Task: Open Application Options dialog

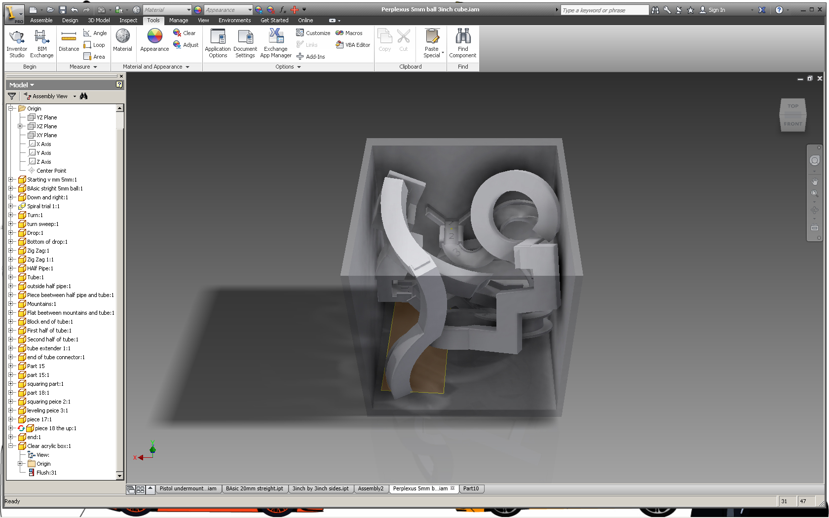Action: (218, 43)
